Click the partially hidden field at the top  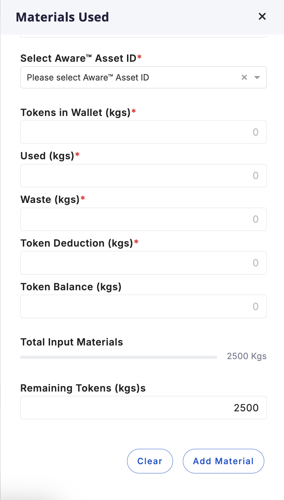tap(143, 35)
